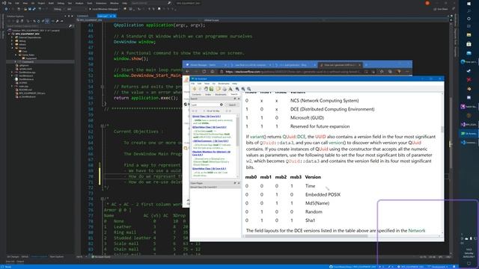
Task: Collapse the Source folder node
Action: pos(12,48)
